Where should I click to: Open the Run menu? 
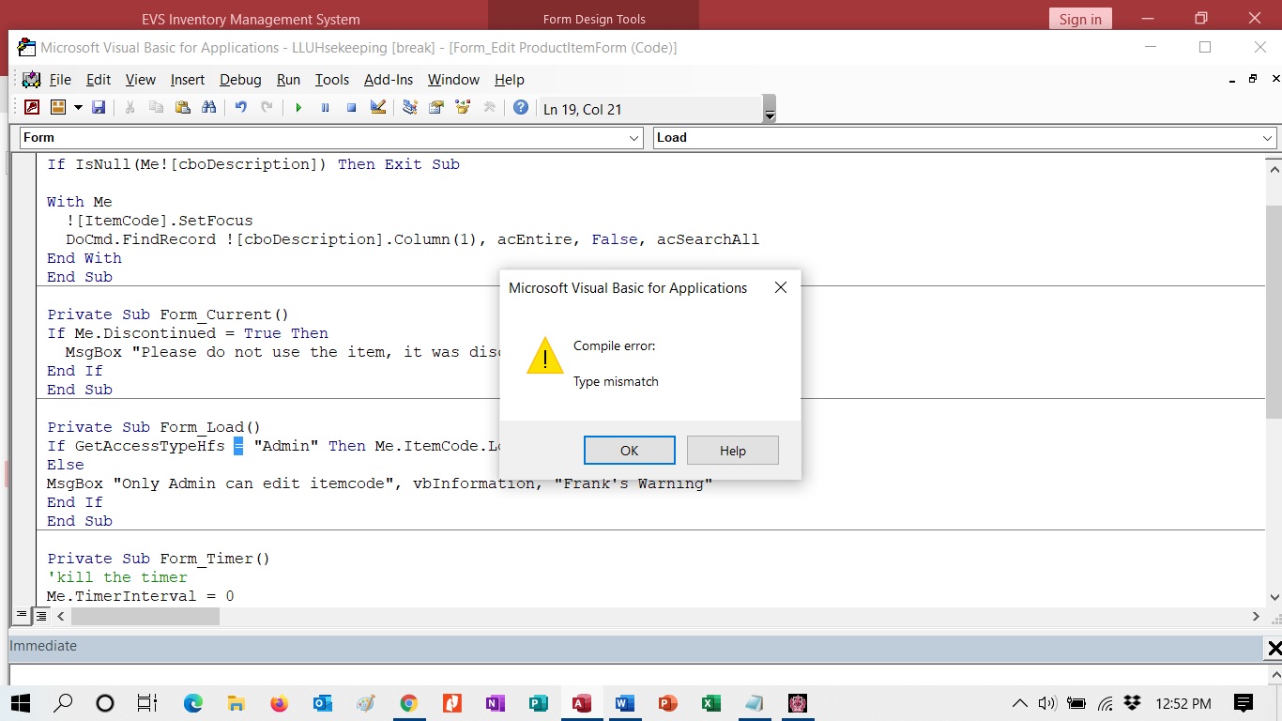(x=288, y=80)
